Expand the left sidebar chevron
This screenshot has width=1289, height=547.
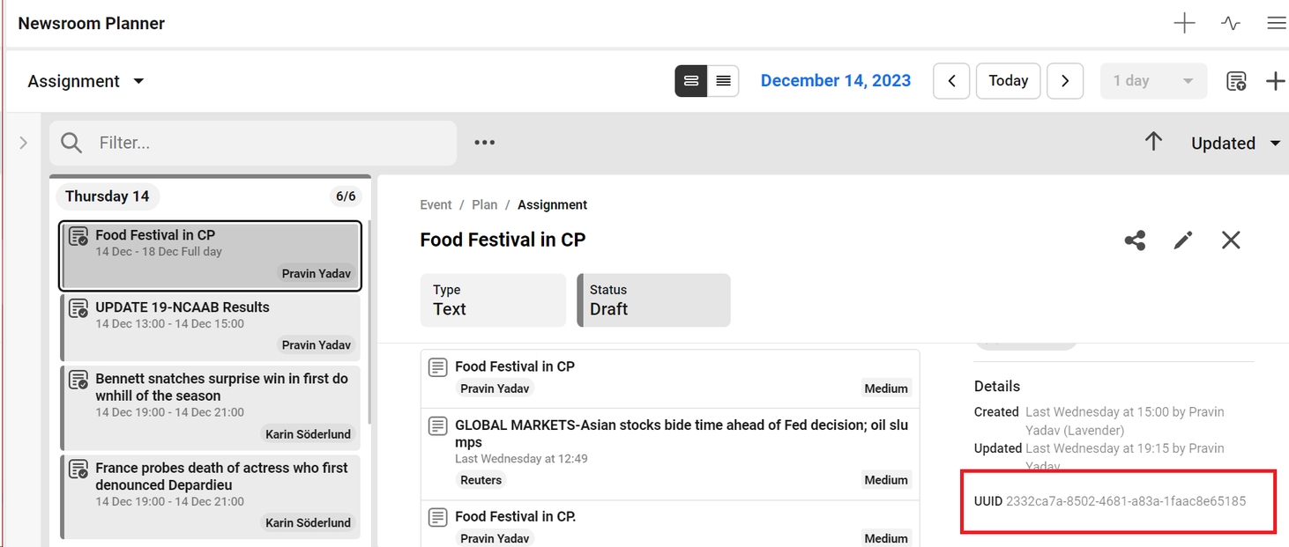24,143
